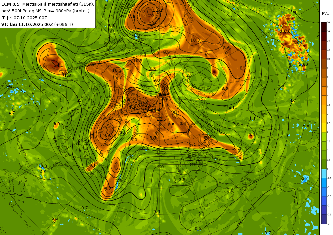Viewport: 333px width, 235px height.
Task: Click the '12.3' value in the top vortex
Action: click(158, 10)
